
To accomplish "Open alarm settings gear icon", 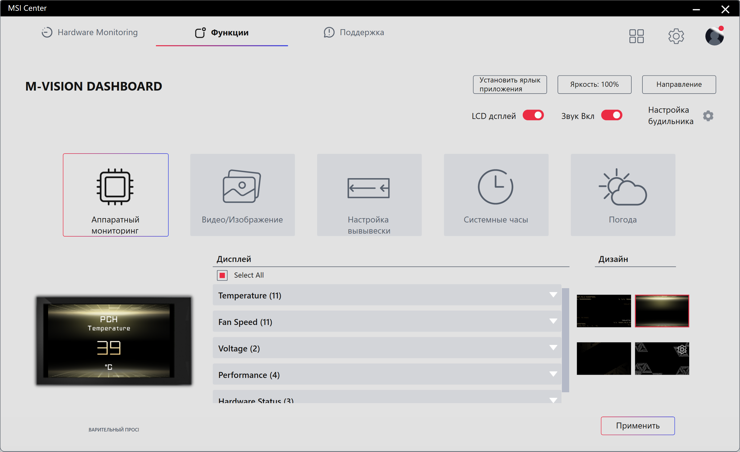I will pyautogui.click(x=708, y=116).
